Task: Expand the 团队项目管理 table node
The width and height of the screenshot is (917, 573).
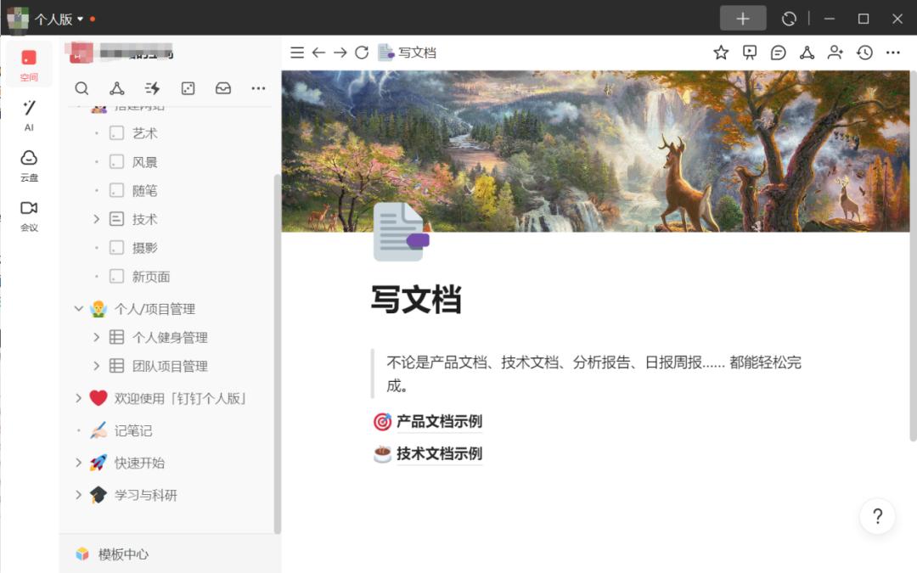Action: [97, 366]
